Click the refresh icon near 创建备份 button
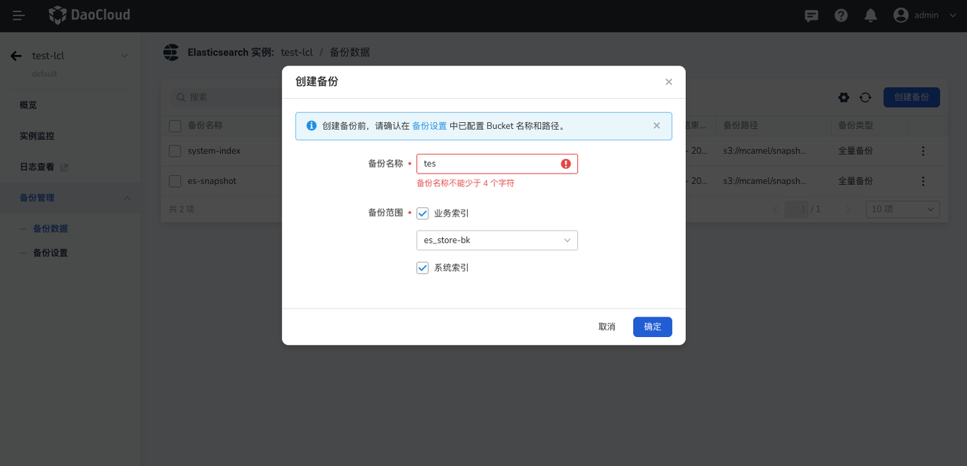967x466 pixels. 865,97
